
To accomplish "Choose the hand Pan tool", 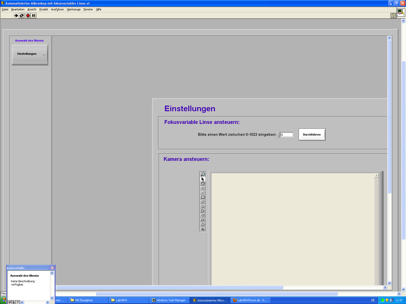I will [203, 183].
